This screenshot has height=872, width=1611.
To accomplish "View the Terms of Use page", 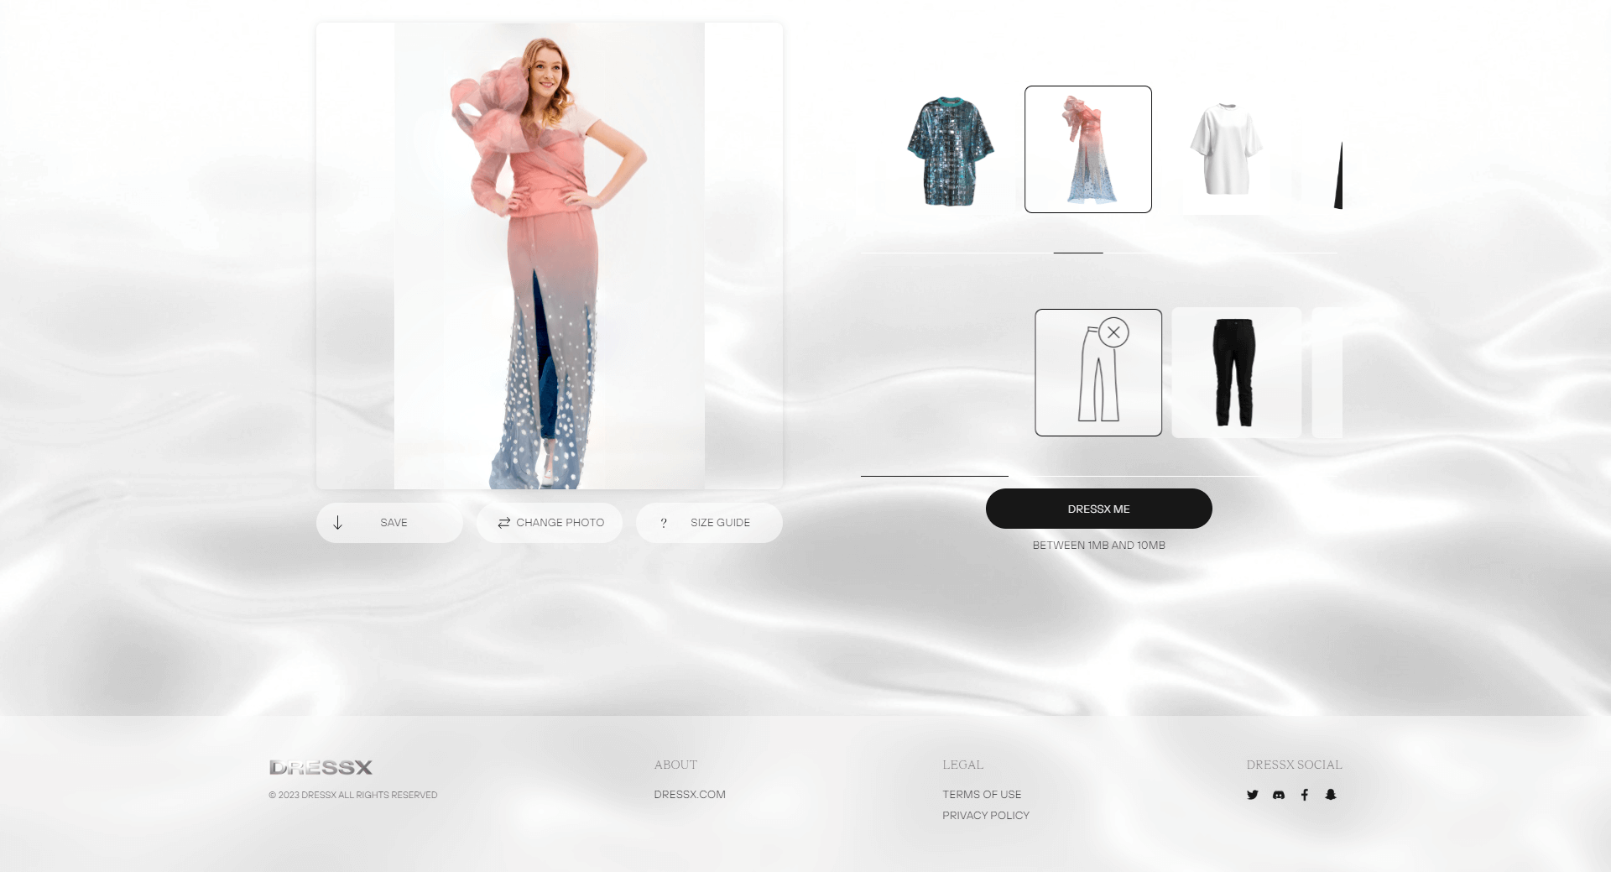I will [x=982, y=794].
